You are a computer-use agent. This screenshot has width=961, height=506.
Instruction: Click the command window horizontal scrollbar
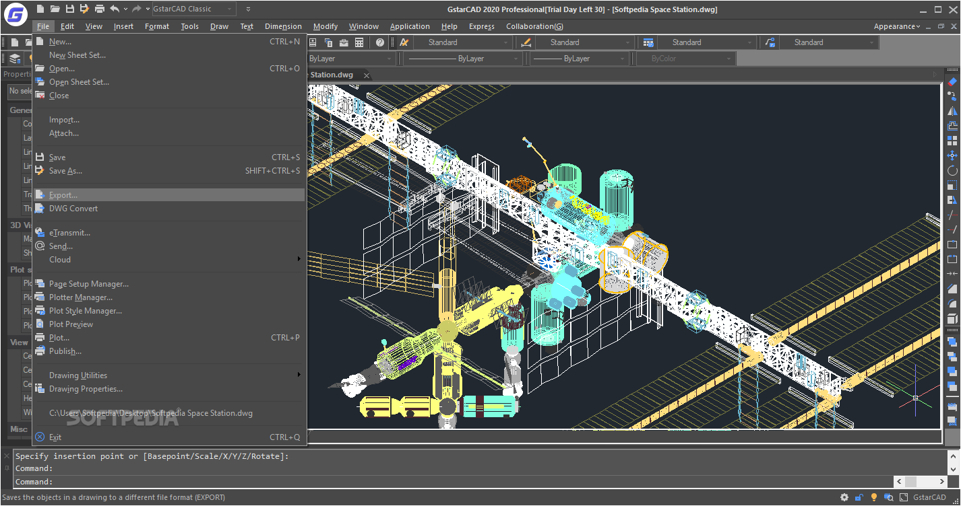pos(920,482)
